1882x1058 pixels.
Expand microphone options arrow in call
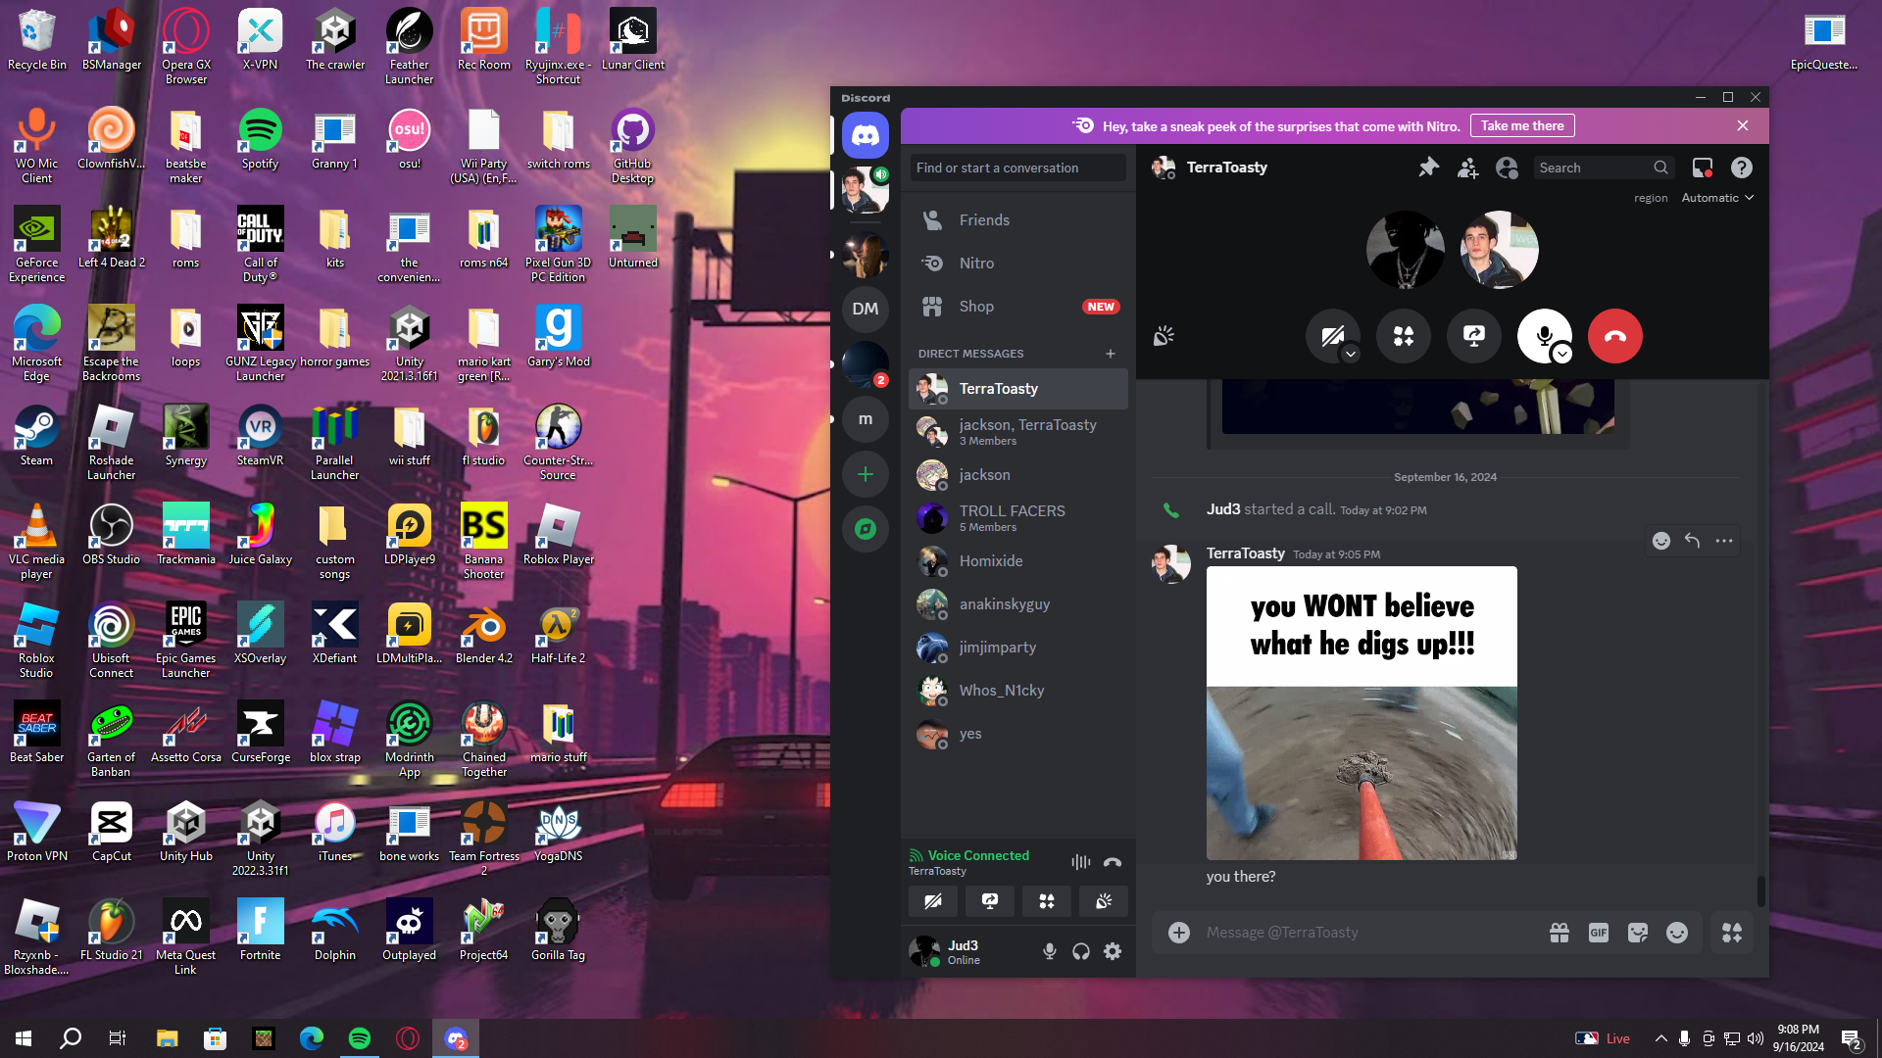(1562, 354)
